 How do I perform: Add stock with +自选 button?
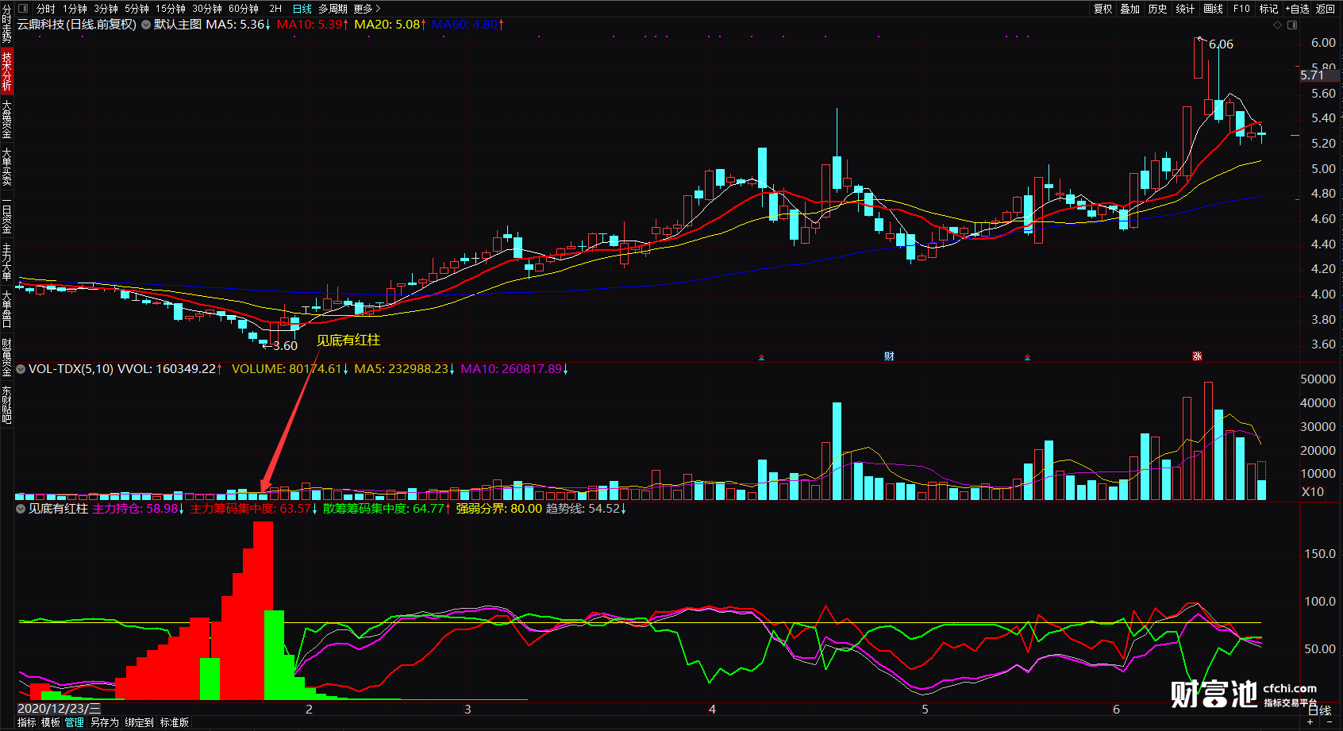point(1297,9)
